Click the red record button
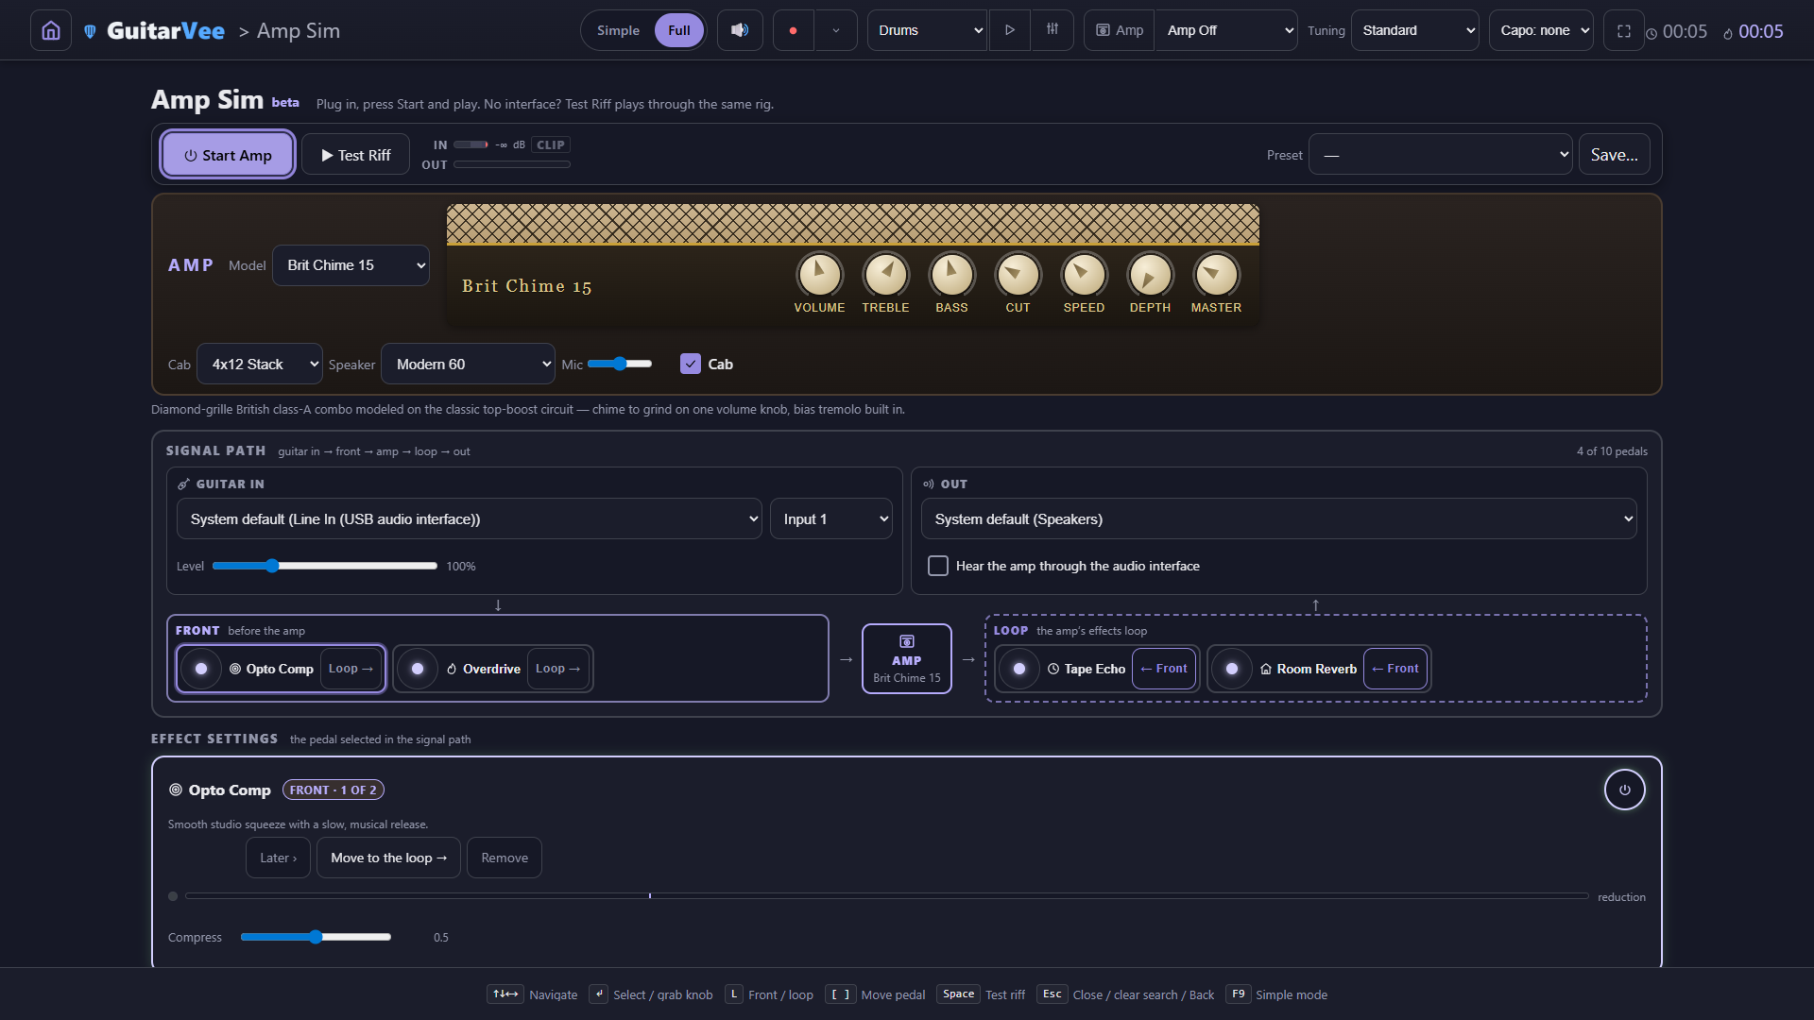 point(793,30)
